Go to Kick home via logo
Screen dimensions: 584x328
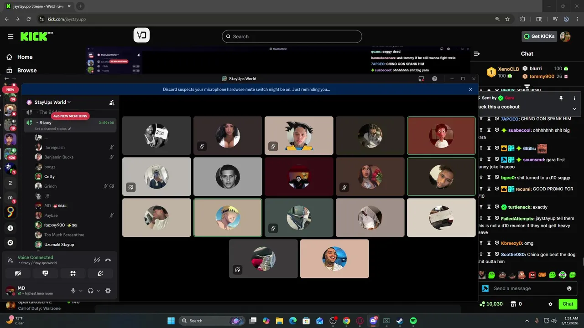36,36
